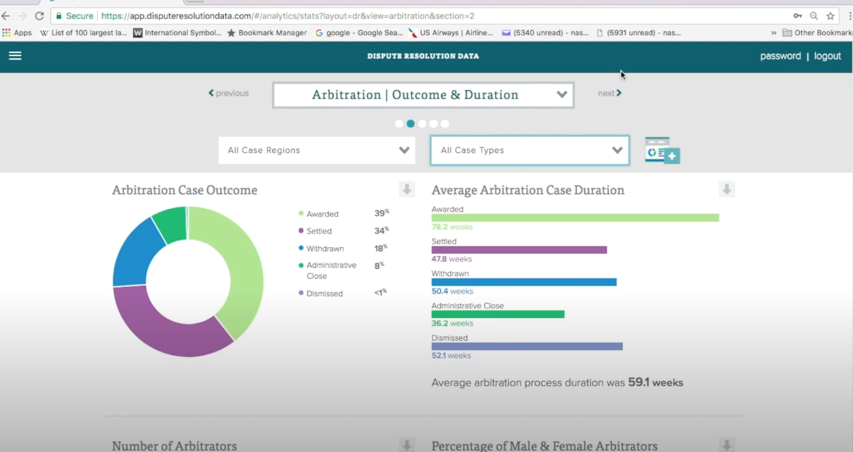853x452 pixels.
Task: Click the logout link
Action: click(827, 56)
